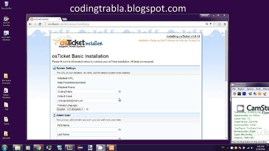This screenshot has width=269, height=151.
Task: Stop the CamStudio recording with blue button
Action: click(244, 94)
